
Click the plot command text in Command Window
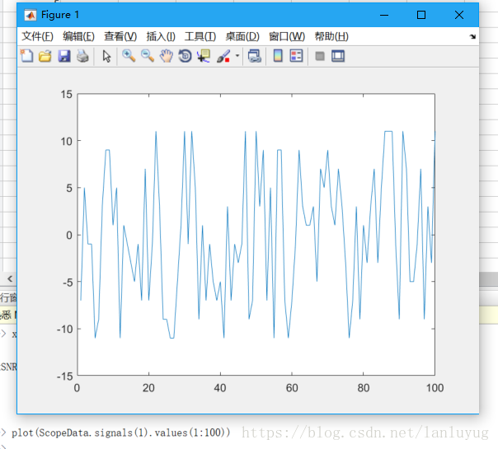click(120, 433)
